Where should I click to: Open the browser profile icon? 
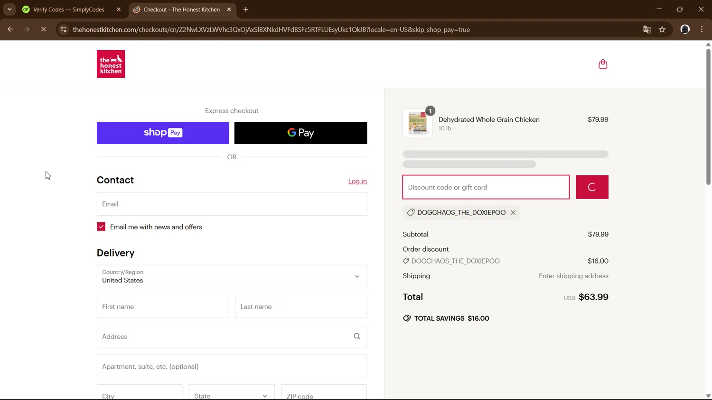[x=685, y=29]
